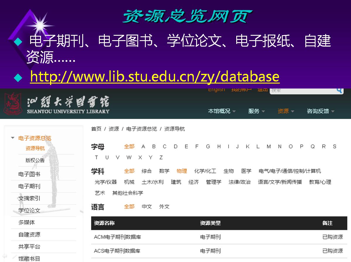Select 医学 subject category
This screenshot has height=262, width=351.
click(246, 171)
